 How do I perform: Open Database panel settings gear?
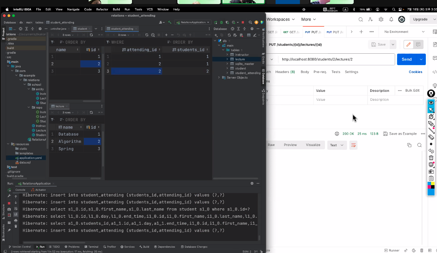252,29
